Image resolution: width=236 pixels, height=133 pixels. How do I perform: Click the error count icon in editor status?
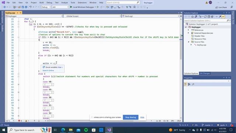click(19, 121)
